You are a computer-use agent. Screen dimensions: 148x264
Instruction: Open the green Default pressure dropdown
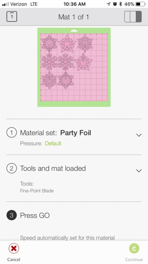pyautogui.click(x=53, y=143)
